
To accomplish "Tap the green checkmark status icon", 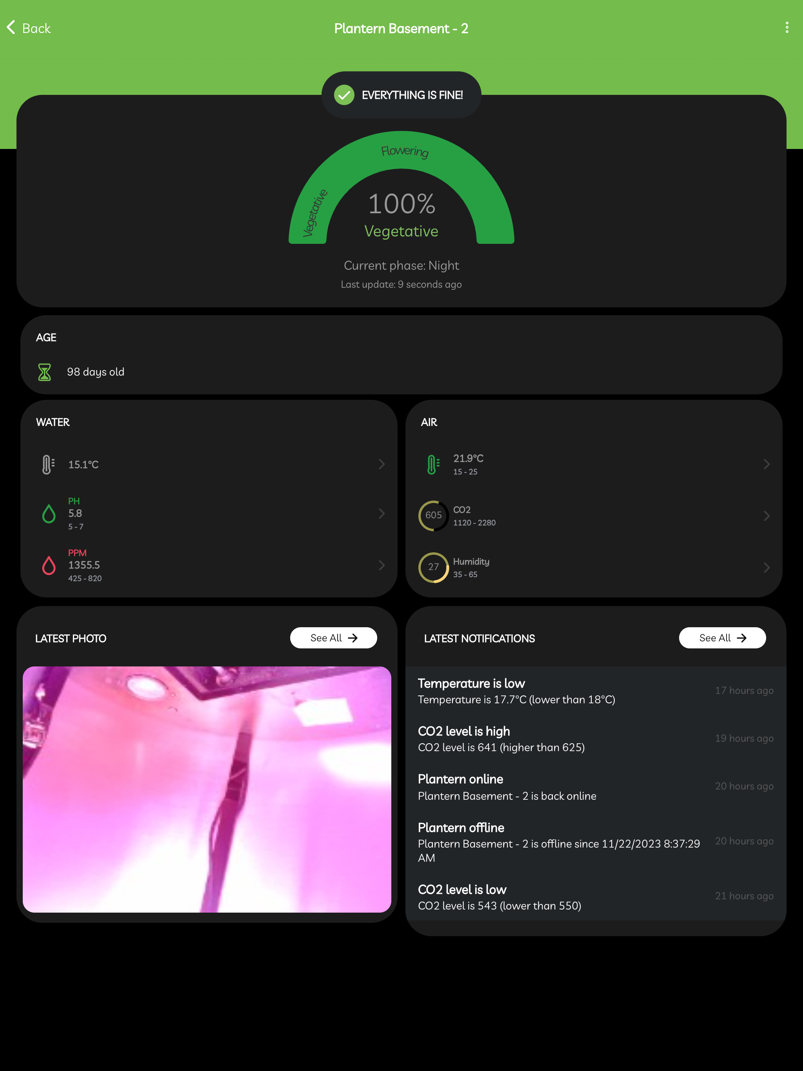I will tap(344, 95).
